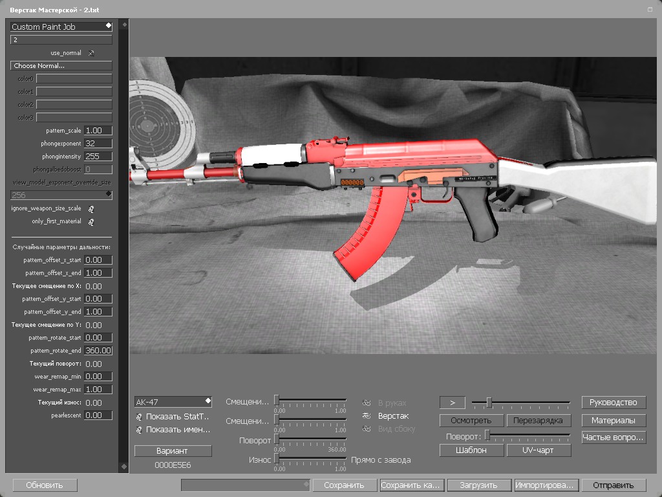Click the Осмотреть button
Image resolution: width=662 pixels, height=497 pixels.
pyautogui.click(x=471, y=421)
